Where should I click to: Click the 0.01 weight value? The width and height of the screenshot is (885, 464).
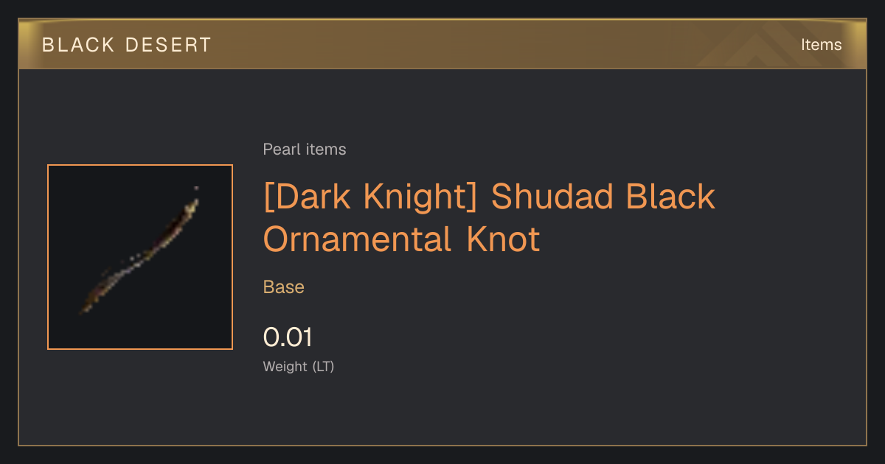click(x=288, y=337)
